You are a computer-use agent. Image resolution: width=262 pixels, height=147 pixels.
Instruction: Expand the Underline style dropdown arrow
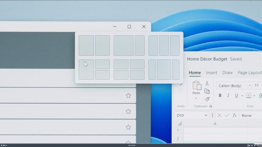point(242,96)
